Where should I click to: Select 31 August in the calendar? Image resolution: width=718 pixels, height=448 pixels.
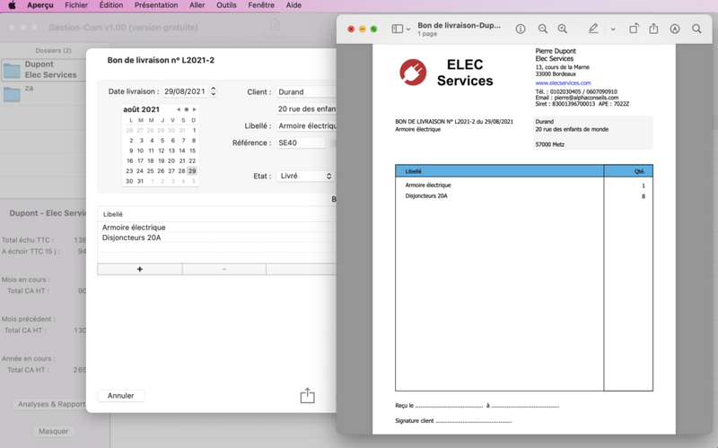coord(140,181)
